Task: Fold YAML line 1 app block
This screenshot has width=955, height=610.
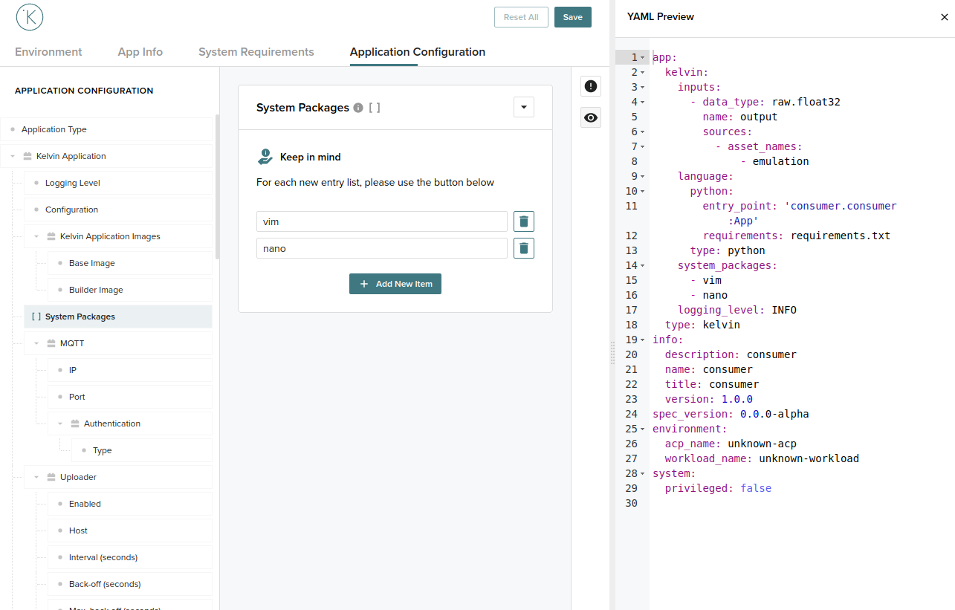Action: (x=643, y=57)
